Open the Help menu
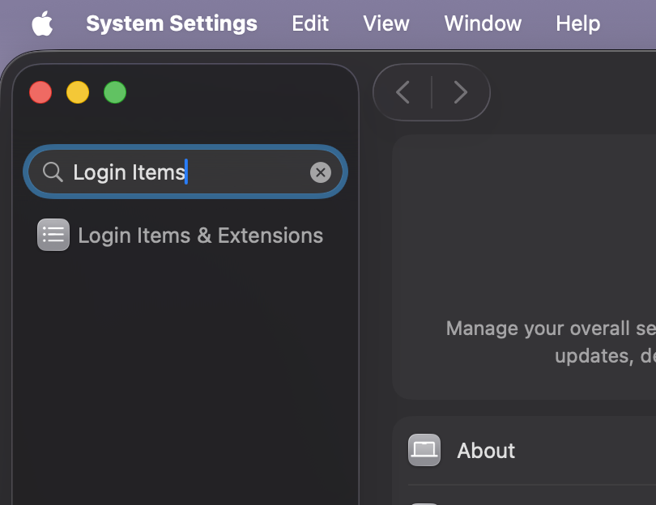The width and height of the screenshot is (656, 505). click(577, 23)
